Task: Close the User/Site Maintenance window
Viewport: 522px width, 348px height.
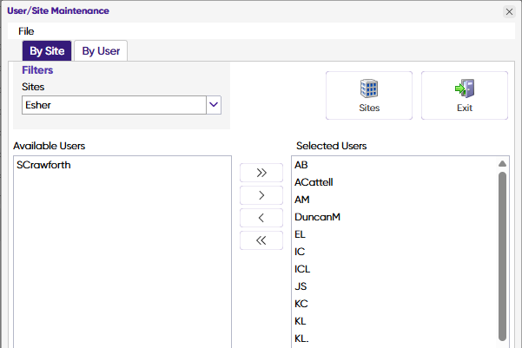Action: 509,11
